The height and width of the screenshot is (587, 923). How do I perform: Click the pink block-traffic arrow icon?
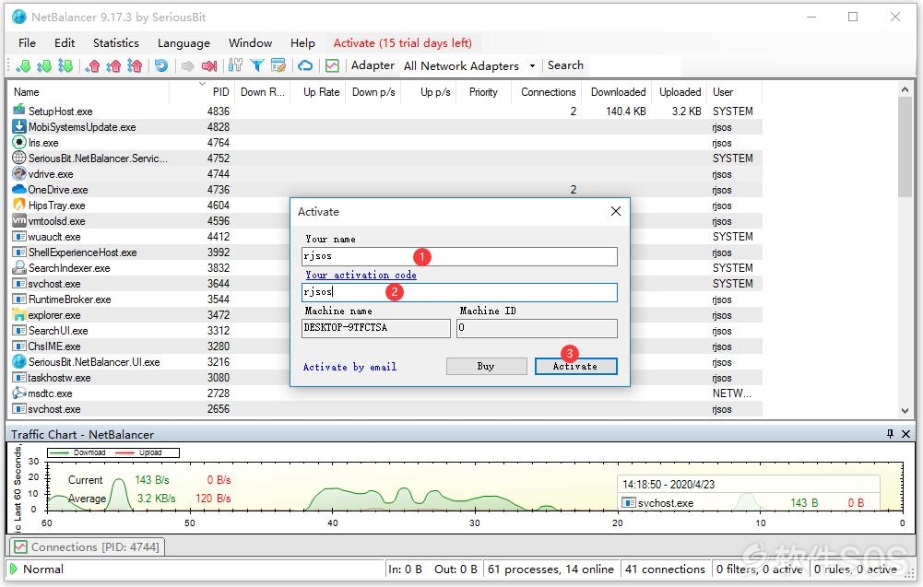click(209, 65)
